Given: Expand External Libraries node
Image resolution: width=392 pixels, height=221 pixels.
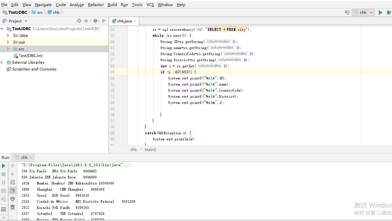Looking at the screenshot, I should click(2, 62).
